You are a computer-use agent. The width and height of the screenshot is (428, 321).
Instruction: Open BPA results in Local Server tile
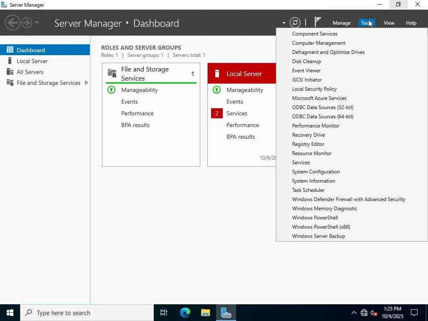[240, 137]
